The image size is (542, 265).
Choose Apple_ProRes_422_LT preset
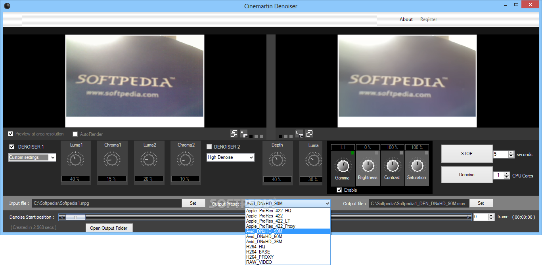(x=287, y=221)
